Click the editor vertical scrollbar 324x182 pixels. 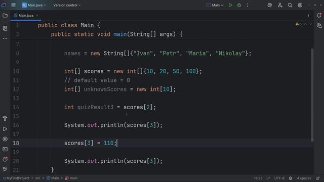coord(312,95)
